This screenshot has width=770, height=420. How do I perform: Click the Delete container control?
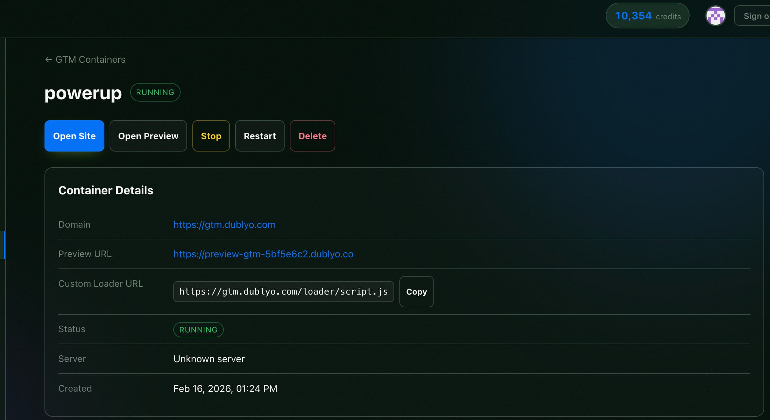click(312, 136)
